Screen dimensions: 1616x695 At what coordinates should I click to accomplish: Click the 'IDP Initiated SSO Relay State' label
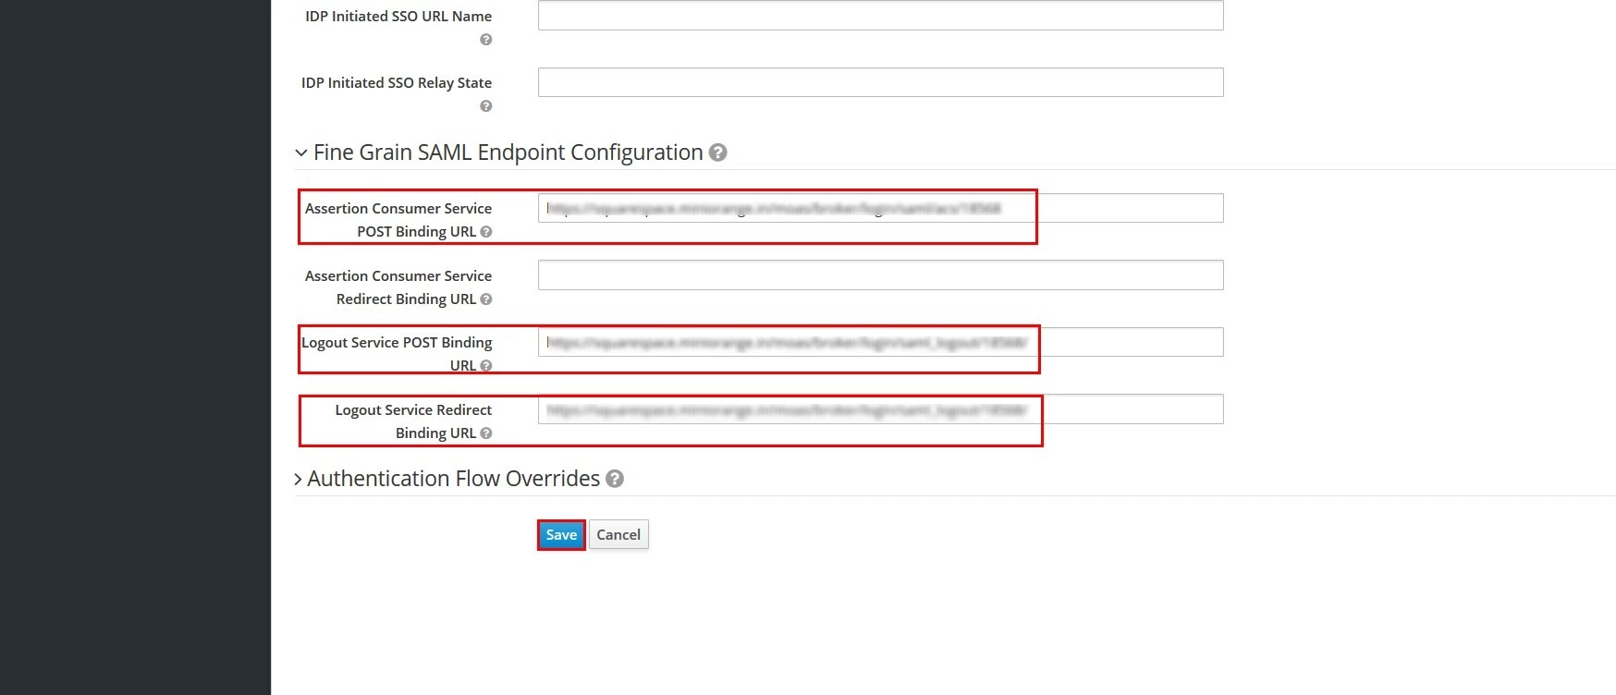[x=397, y=83]
